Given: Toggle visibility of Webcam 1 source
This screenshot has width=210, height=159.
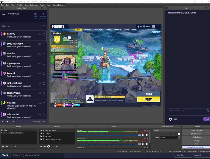Looking at the screenshot, I should coord(41,136).
